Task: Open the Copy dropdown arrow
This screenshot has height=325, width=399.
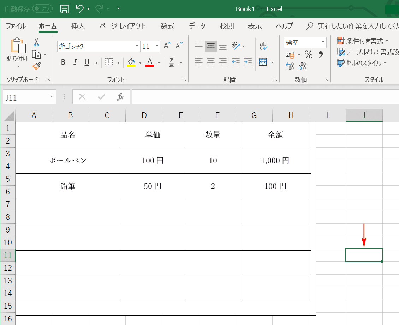Action: (45, 55)
